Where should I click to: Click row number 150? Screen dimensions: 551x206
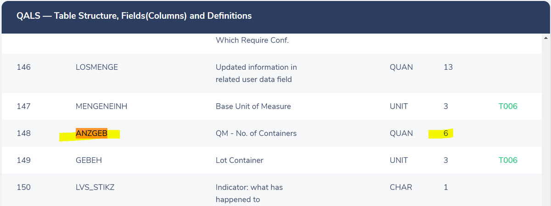23,187
